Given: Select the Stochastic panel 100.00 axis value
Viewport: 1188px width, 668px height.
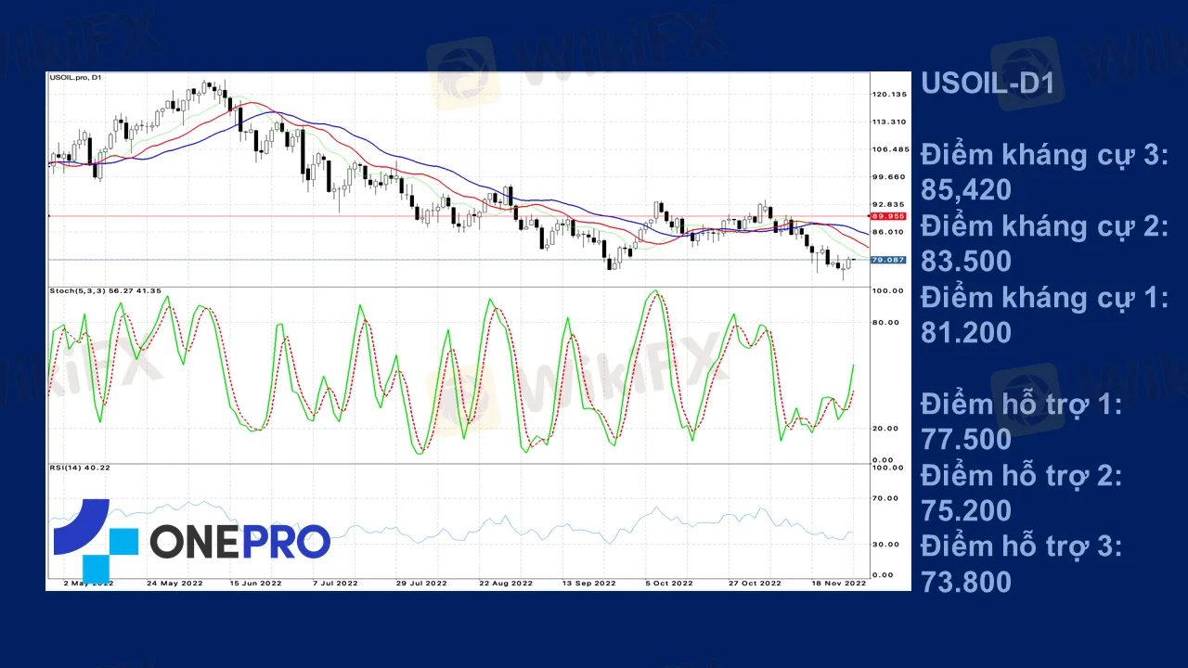Looking at the screenshot, I should (x=888, y=290).
